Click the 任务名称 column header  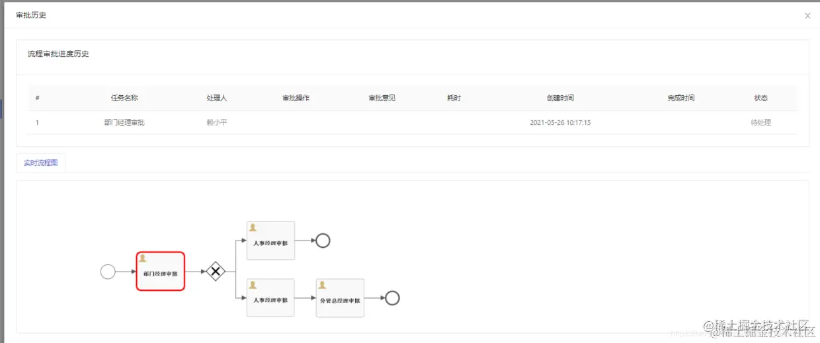point(124,98)
